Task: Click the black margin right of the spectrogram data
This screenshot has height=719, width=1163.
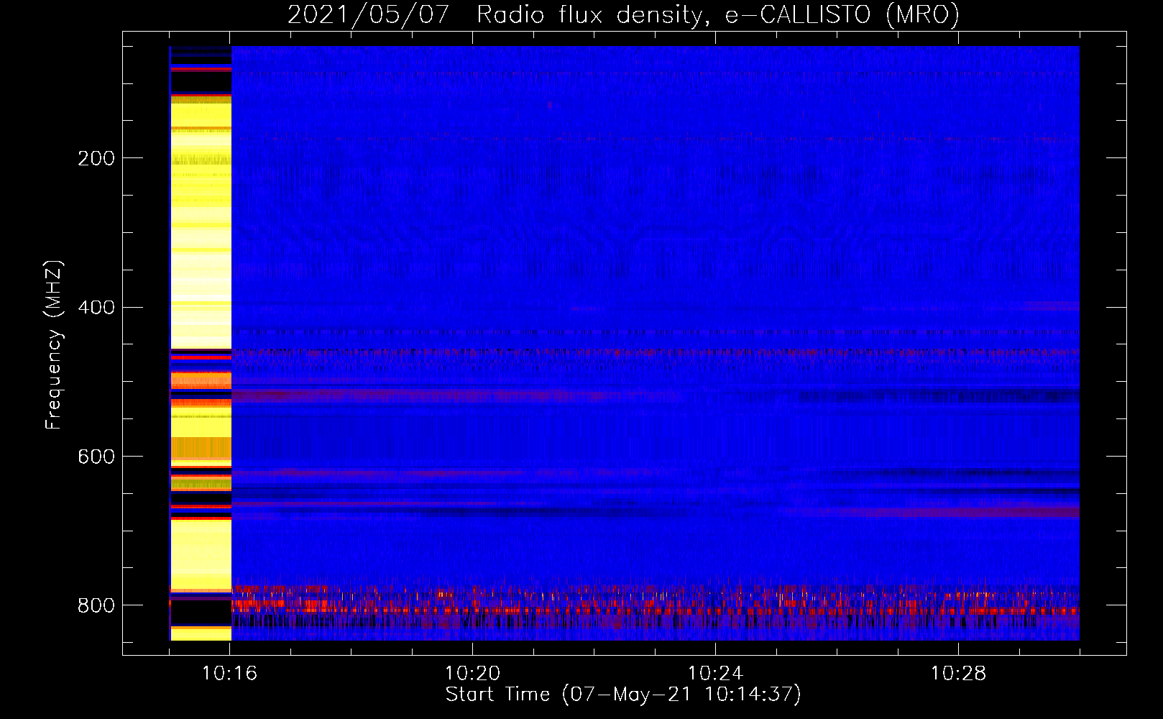Action: point(1102,345)
